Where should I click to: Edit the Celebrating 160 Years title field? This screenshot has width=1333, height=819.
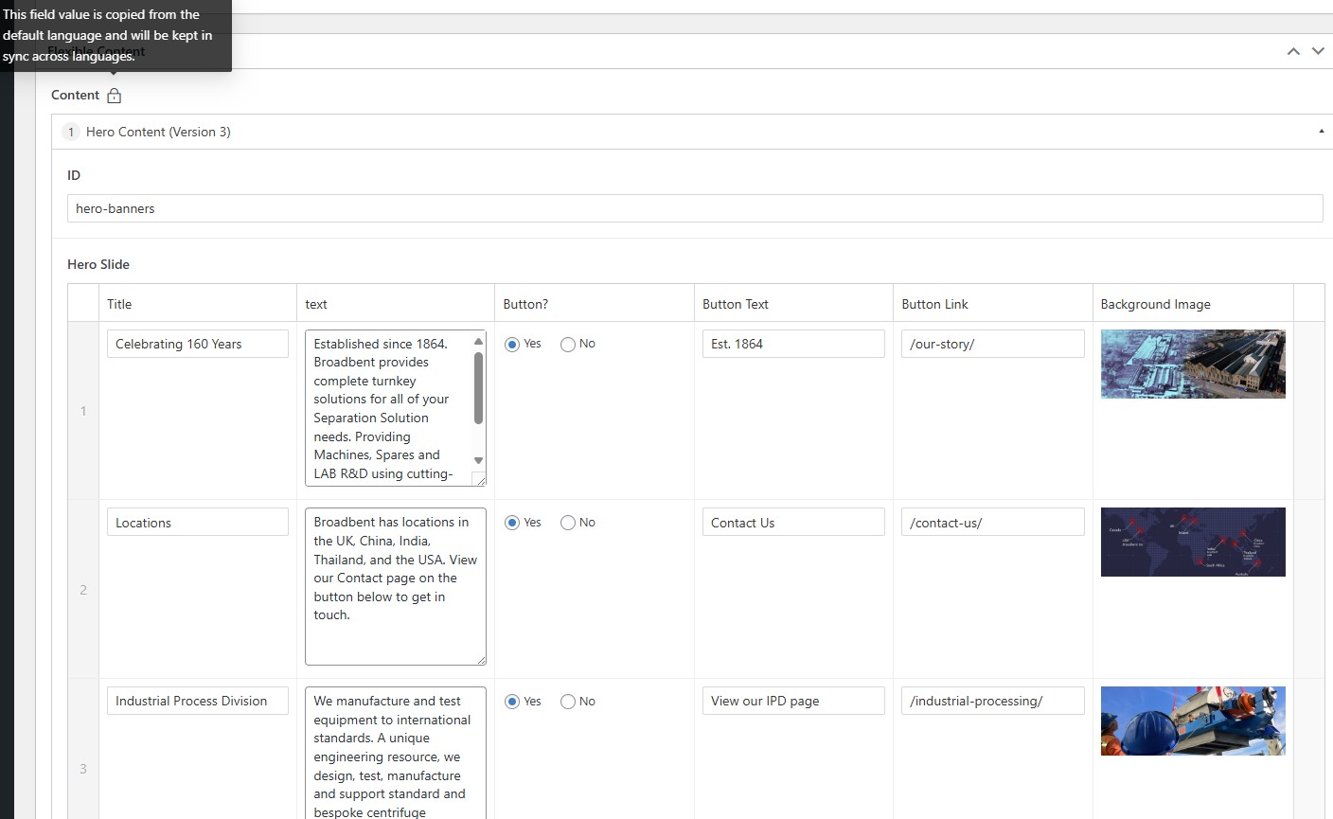(x=198, y=344)
